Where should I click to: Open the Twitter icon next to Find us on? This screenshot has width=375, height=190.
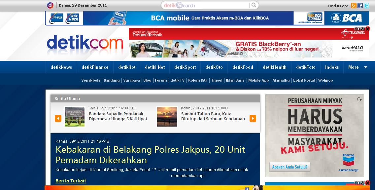point(366,6)
